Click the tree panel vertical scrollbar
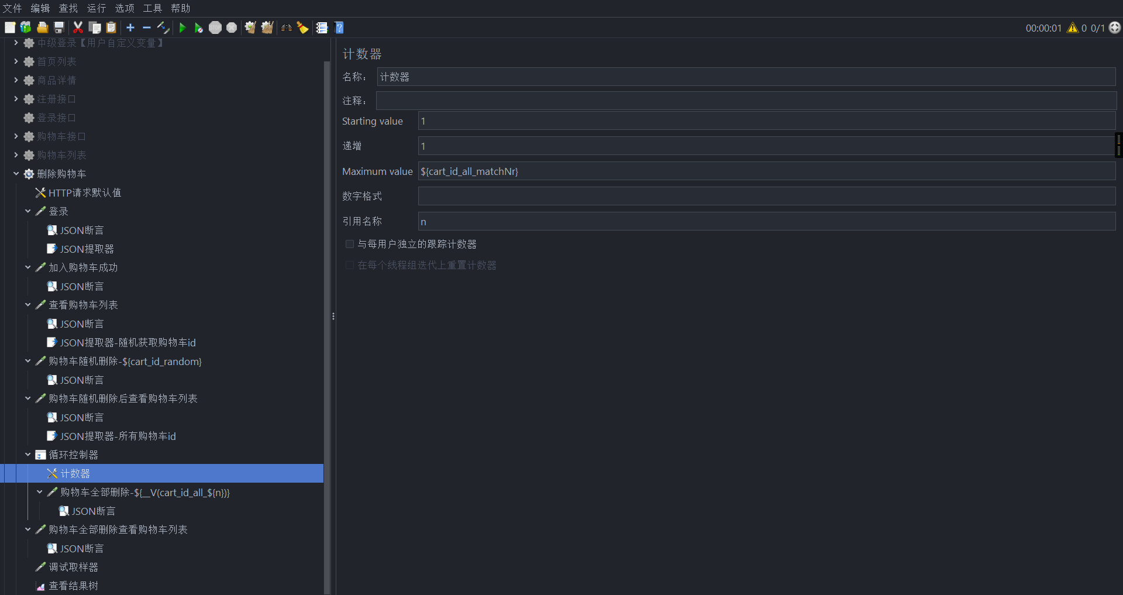 327,328
